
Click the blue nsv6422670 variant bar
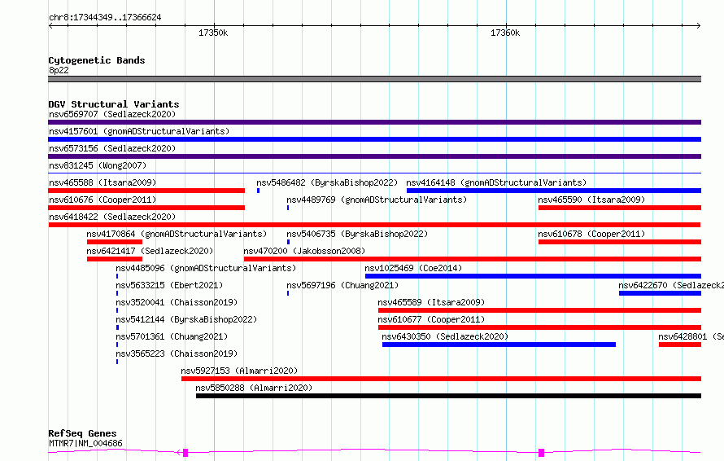661,293
